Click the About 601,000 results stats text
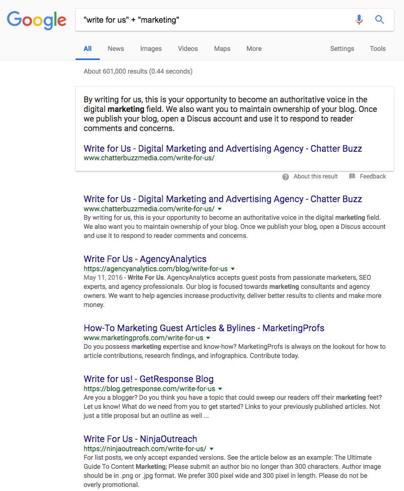This screenshot has height=491, width=404. (x=138, y=72)
